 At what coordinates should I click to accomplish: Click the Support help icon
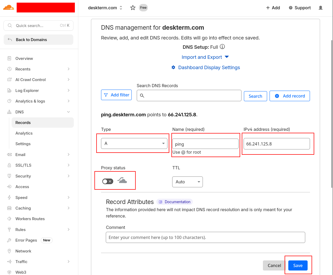pos(290,8)
